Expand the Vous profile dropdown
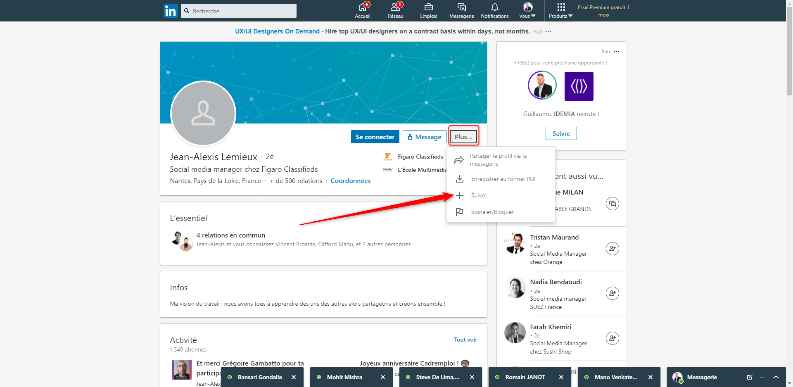793x387 pixels. (527, 11)
